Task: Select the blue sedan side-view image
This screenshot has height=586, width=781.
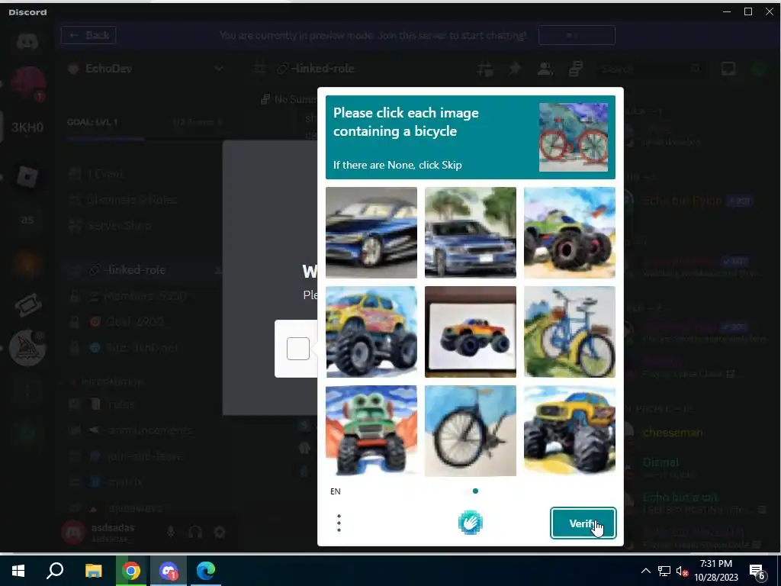Action: click(371, 233)
